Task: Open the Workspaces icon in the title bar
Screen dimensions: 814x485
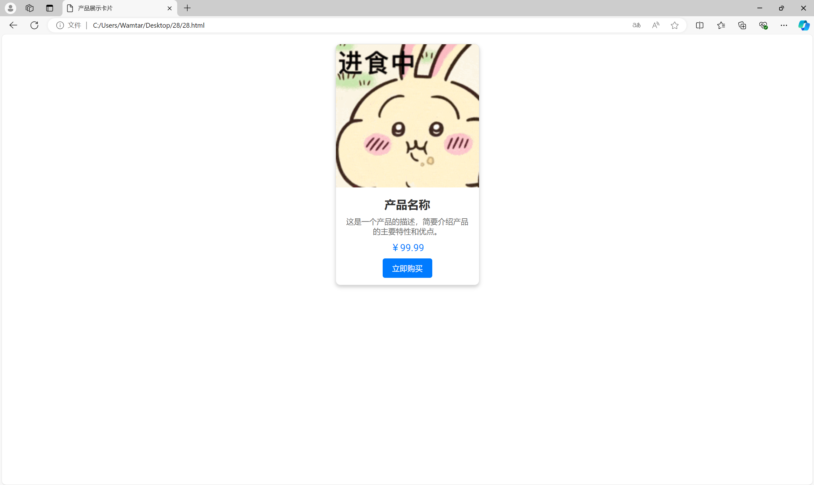Action: point(29,8)
